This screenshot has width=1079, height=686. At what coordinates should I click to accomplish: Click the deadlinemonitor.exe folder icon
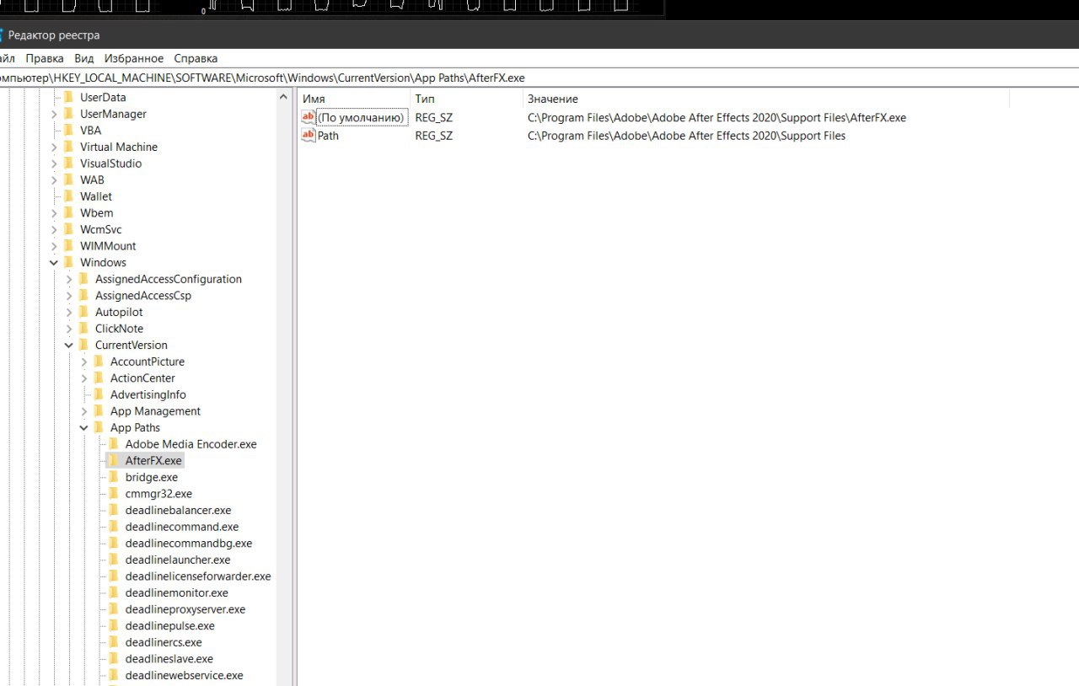(x=114, y=592)
